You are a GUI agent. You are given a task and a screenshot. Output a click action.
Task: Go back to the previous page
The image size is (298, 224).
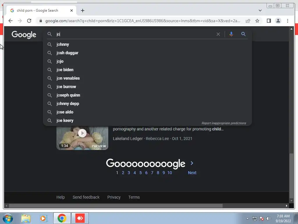pos(10,21)
